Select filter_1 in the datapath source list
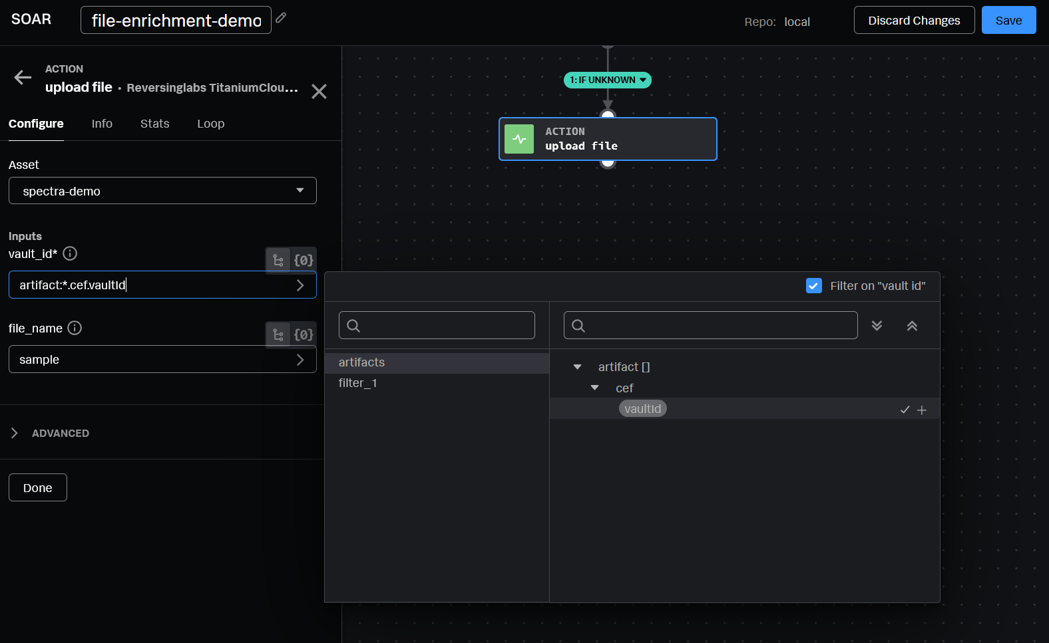This screenshot has width=1049, height=643. [437, 383]
